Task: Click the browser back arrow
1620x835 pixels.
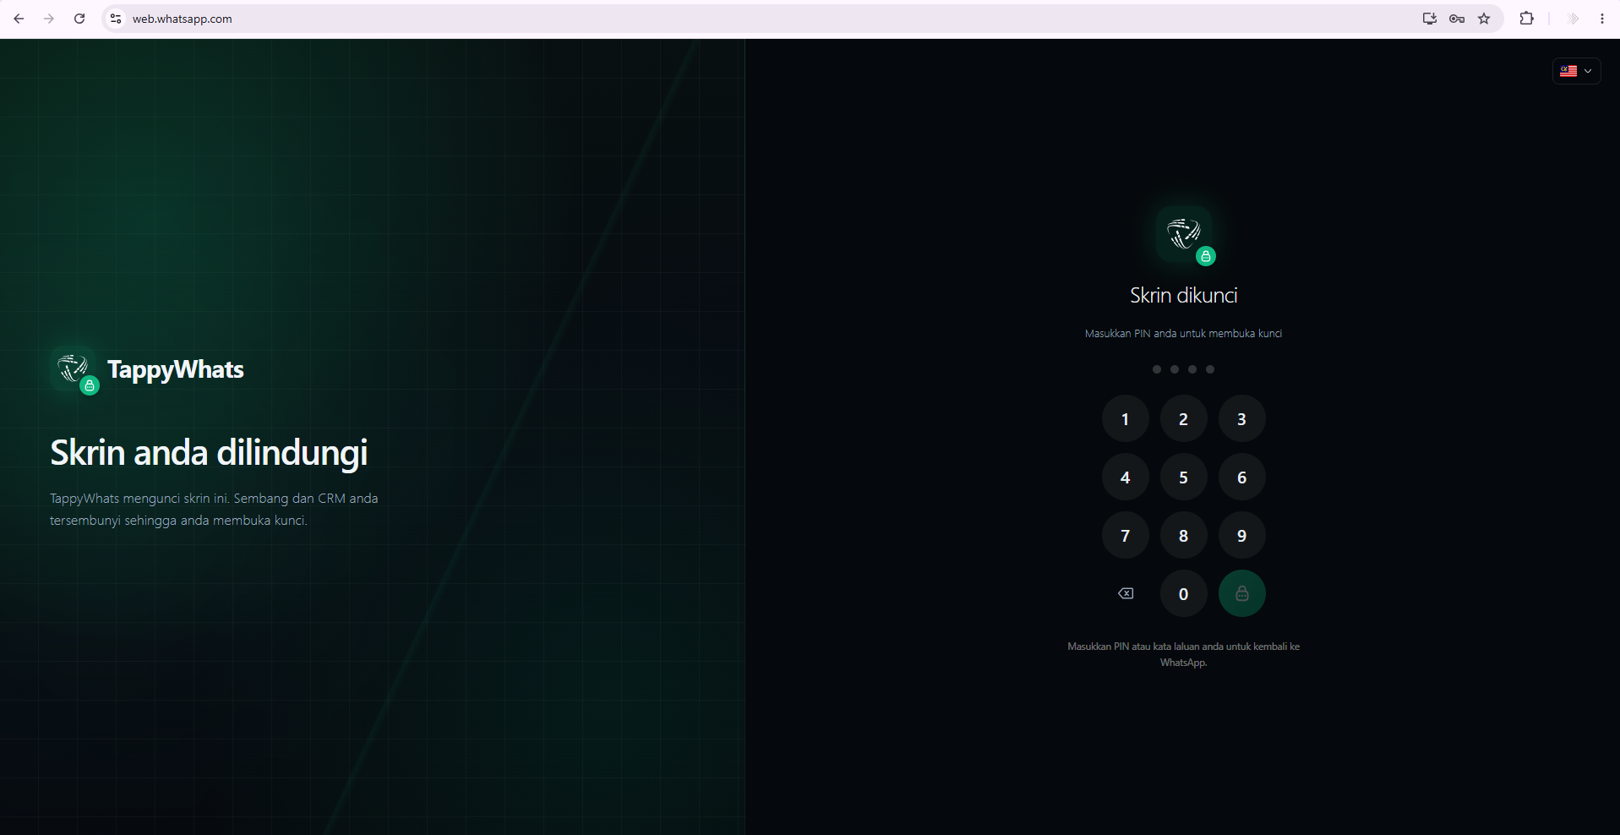Action: click(19, 19)
